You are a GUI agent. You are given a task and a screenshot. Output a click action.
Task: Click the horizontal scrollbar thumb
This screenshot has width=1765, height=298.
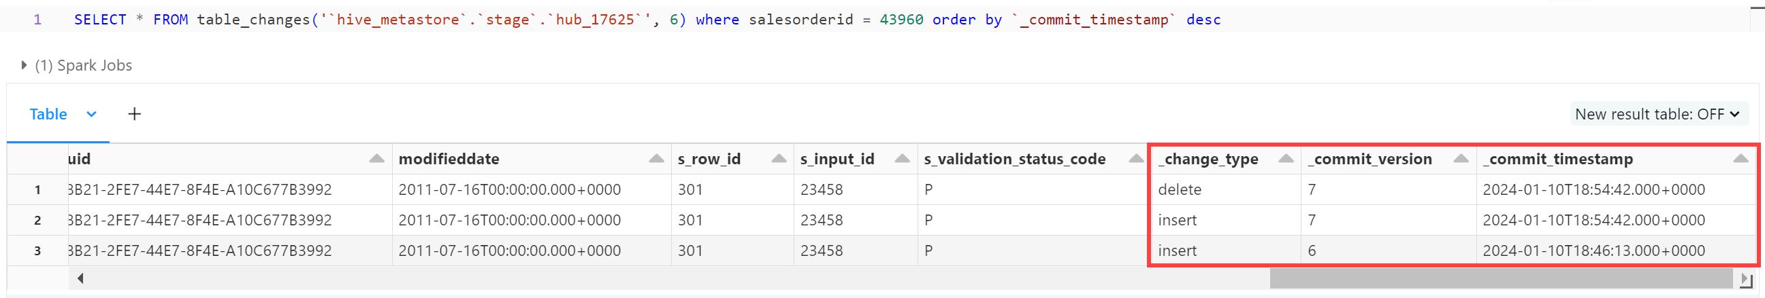pyautogui.click(x=1500, y=278)
